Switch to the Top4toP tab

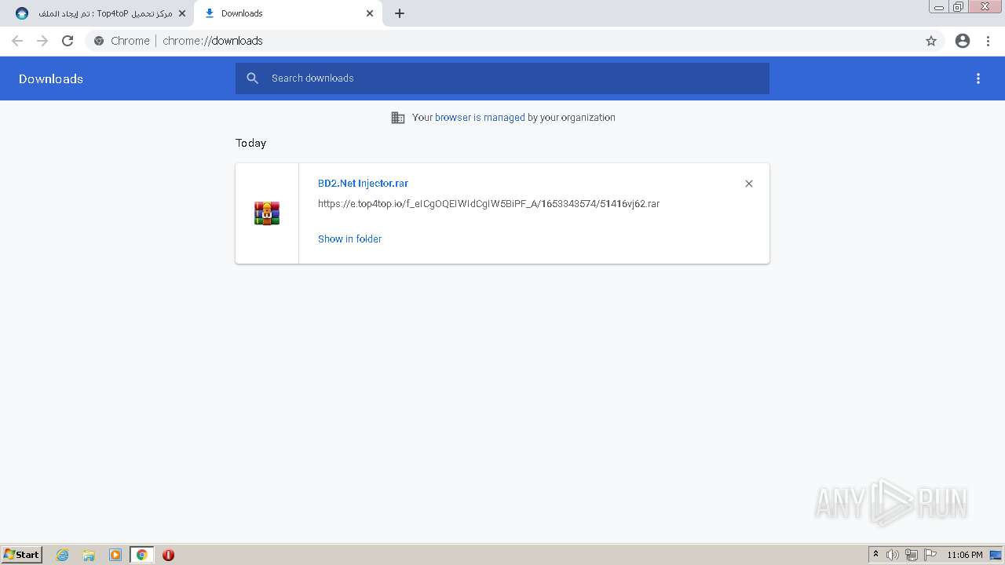tap(100, 13)
